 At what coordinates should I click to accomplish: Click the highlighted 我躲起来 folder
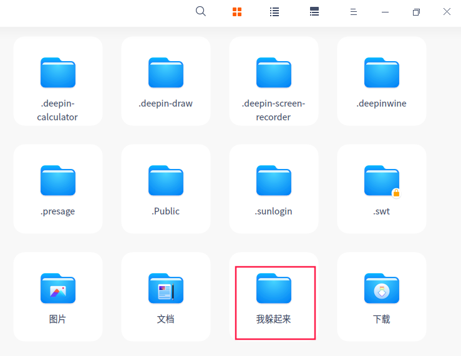click(x=274, y=297)
